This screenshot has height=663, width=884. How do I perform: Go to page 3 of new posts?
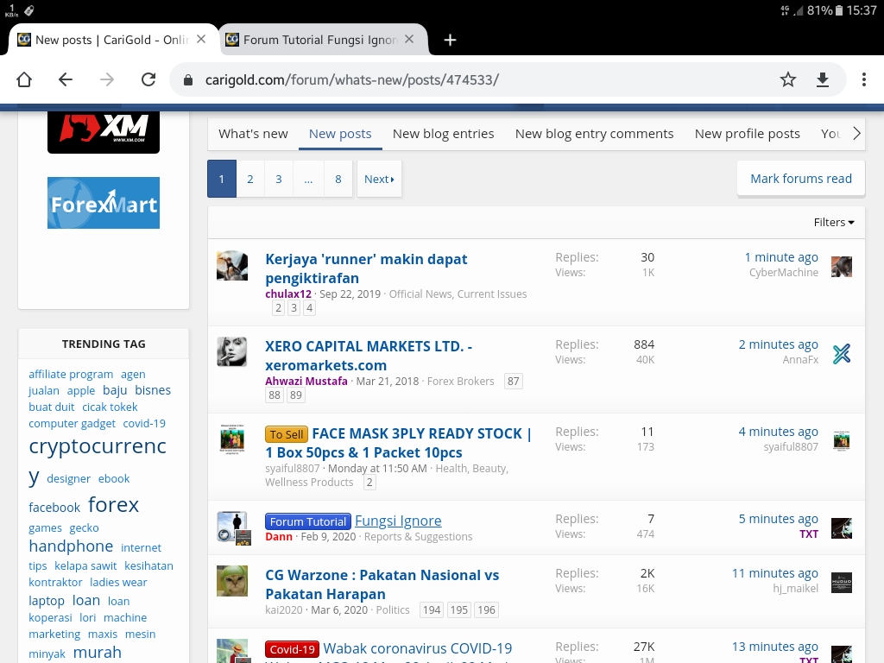[279, 180]
